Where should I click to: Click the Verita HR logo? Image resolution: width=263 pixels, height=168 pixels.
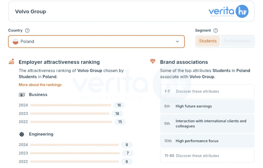(228, 12)
